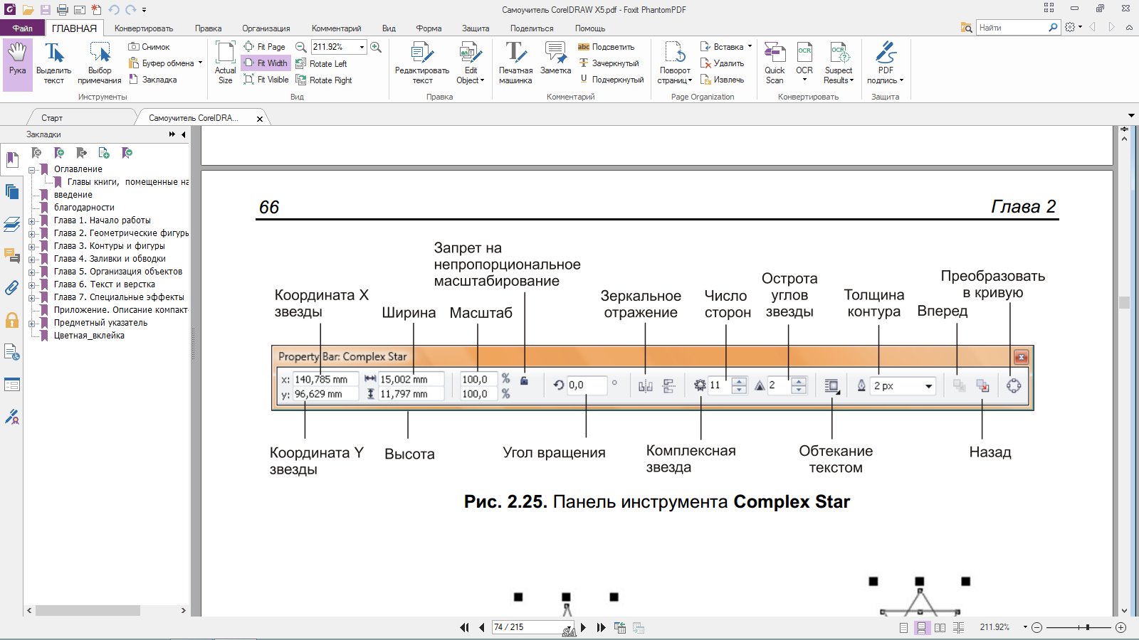Apply the Подсветить highlight tool

click(x=606, y=47)
